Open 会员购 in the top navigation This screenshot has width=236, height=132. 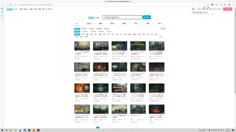pos(35,9)
